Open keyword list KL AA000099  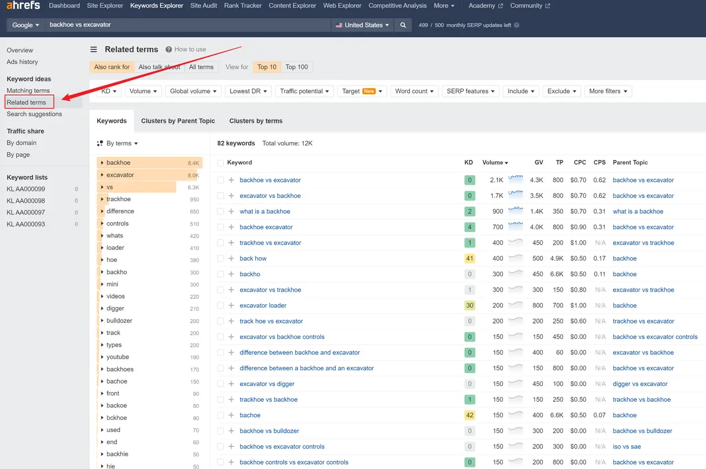point(26,189)
